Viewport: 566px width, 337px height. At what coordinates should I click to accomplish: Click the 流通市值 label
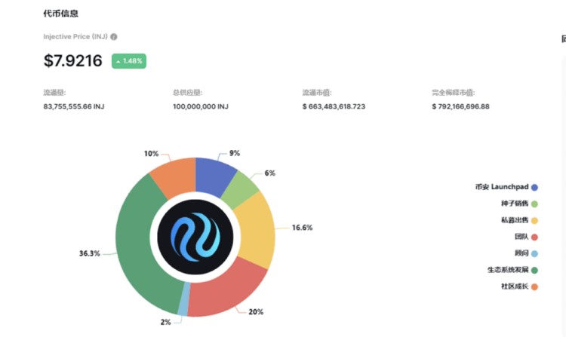pyautogui.click(x=317, y=93)
